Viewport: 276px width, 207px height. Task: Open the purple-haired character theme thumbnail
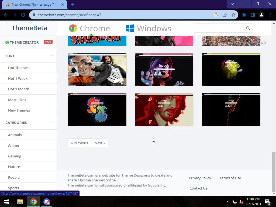click(x=164, y=70)
